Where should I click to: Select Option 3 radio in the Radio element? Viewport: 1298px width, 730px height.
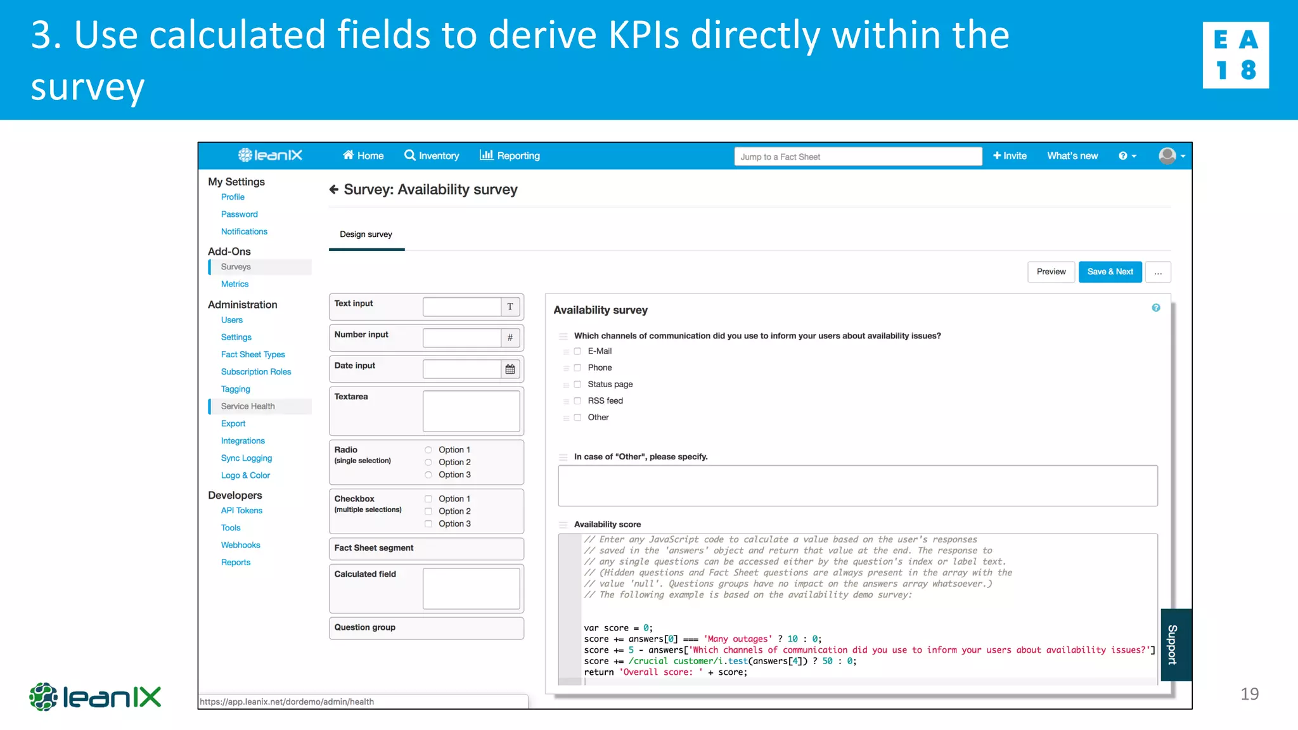point(428,475)
